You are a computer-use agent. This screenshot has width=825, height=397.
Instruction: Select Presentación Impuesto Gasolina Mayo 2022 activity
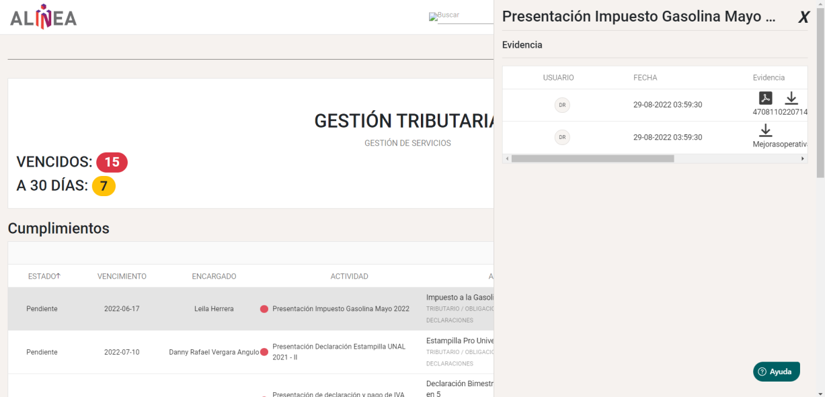(x=341, y=309)
